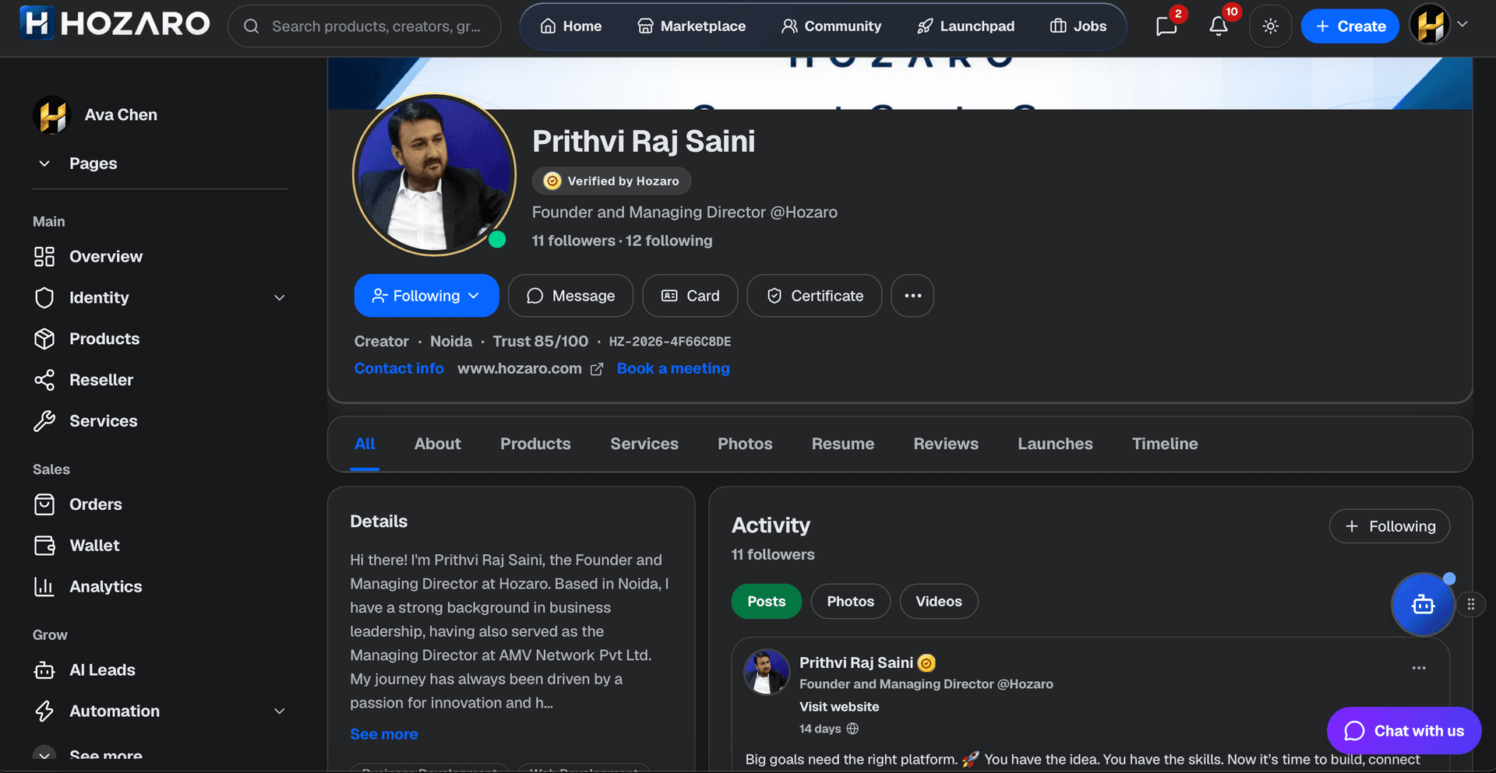Viewport: 1496px width, 773px height.
Task: Go to Launchpad in the top navigation
Action: tap(965, 26)
